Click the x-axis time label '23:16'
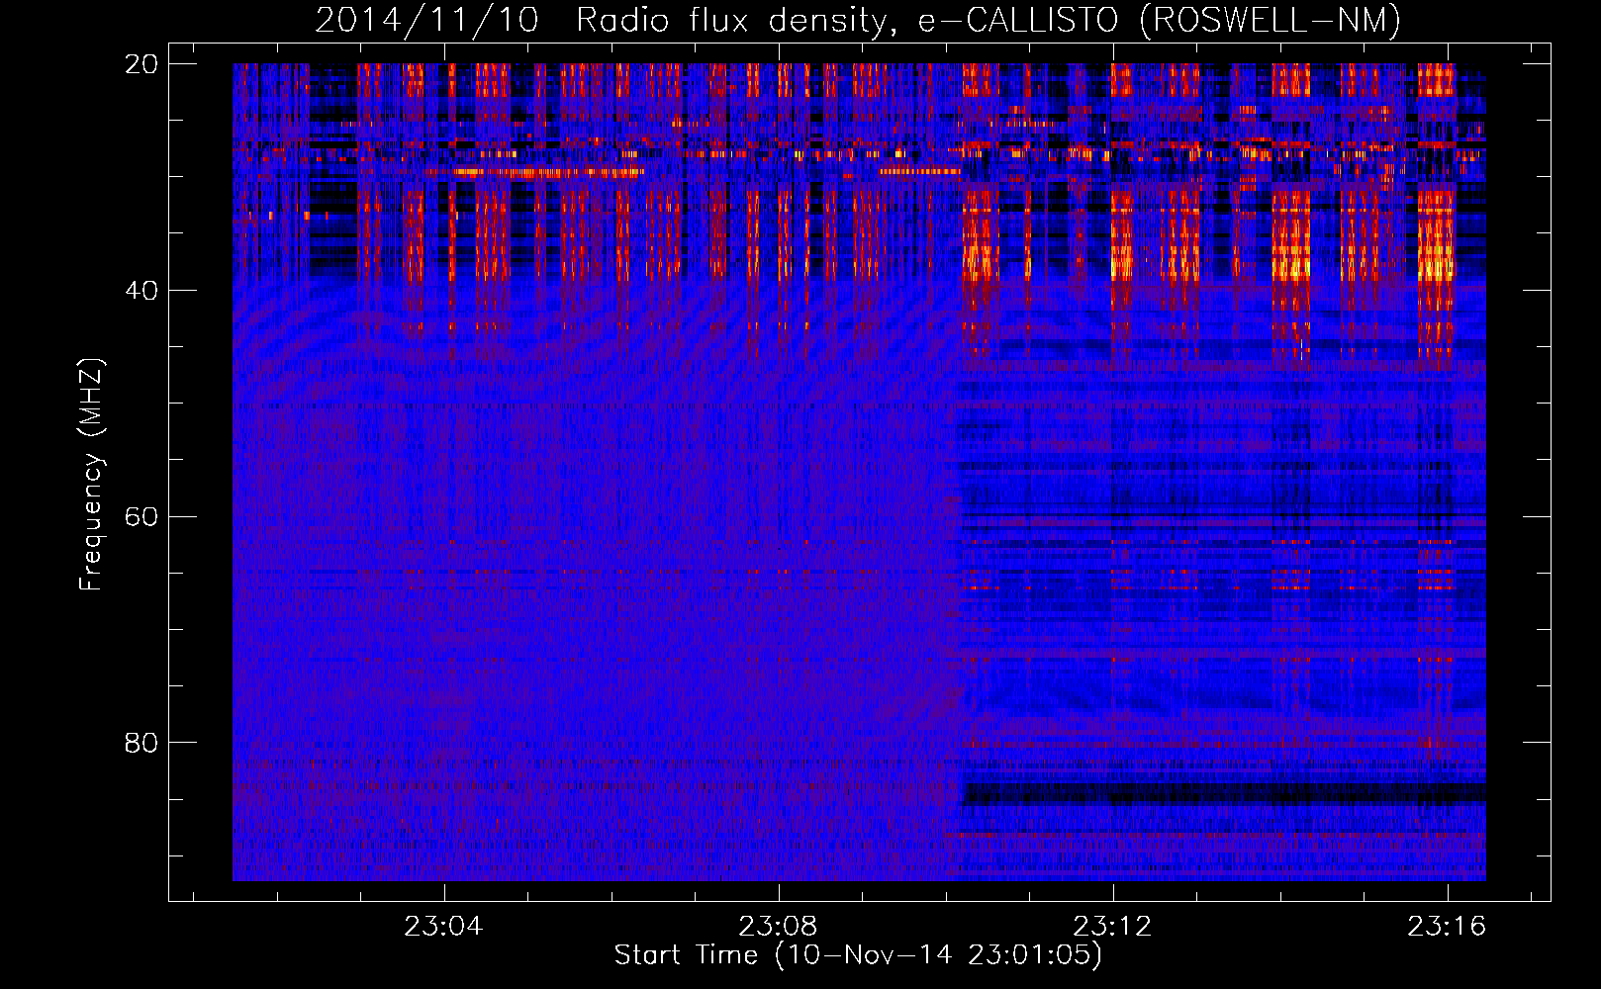Viewport: 1601px width, 989px height. click(1448, 926)
